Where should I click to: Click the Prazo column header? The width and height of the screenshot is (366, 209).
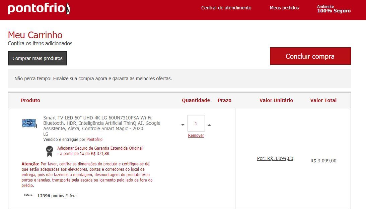225,100
